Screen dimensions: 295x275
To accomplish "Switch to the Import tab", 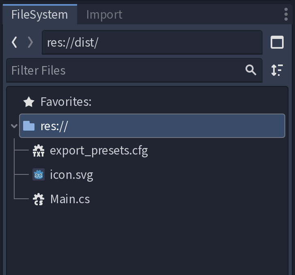I will click(104, 15).
